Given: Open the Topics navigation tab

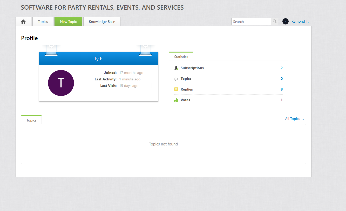Looking at the screenshot, I should [43, 22].
